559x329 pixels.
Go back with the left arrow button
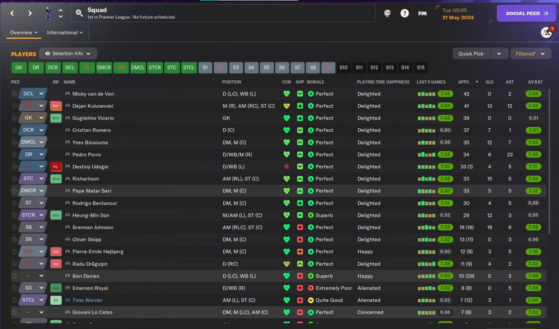[x=12, y=13]
